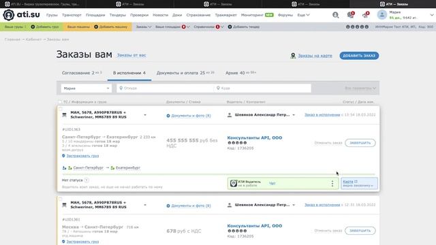
Task: Open the Заказы от вас link
Action: (x=131, y=55)
